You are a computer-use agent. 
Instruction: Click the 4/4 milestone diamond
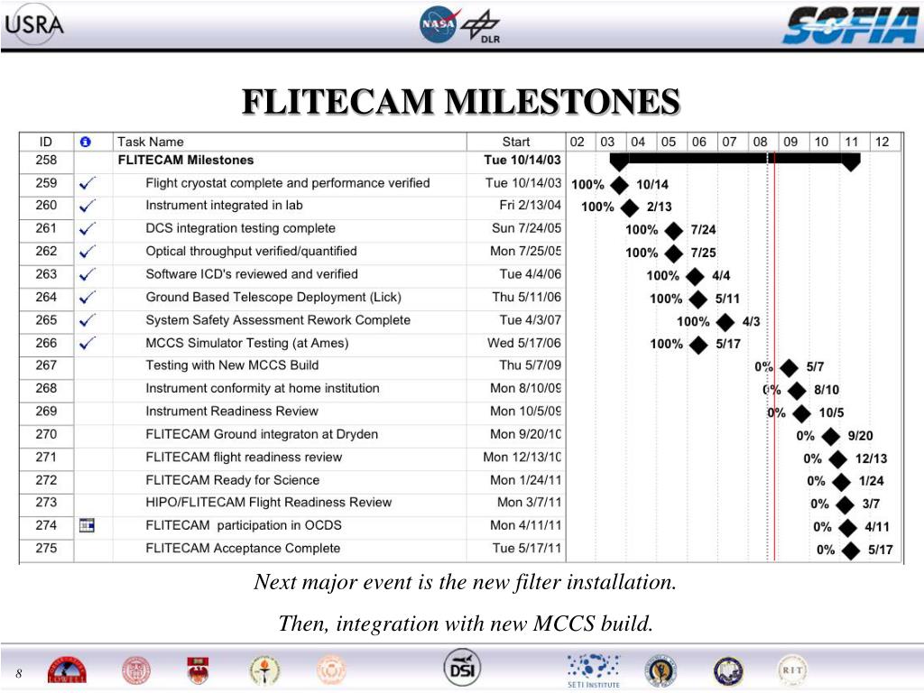click(696, 276)
